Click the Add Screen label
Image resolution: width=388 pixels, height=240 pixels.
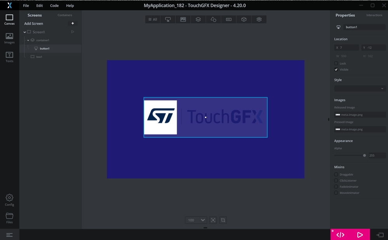pyautogui.click(x=34, y=23)
